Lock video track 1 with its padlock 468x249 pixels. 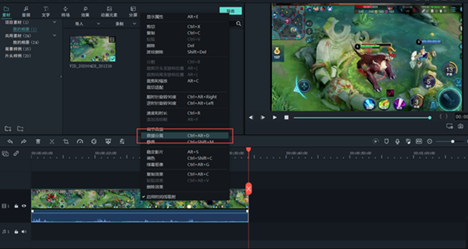coord(16,206)
